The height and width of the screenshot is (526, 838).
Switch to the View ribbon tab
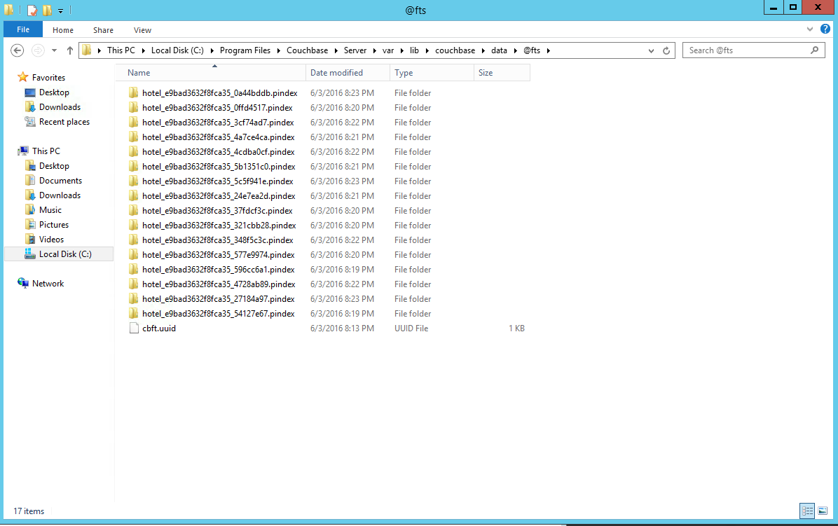tap(142, 30)
